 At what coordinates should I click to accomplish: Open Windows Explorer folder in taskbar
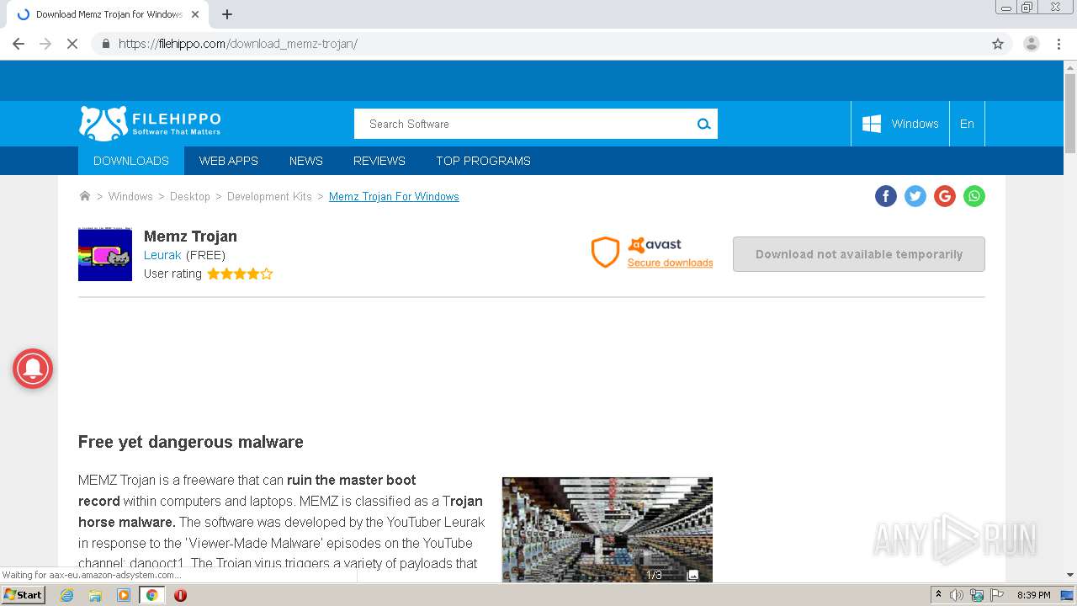coord(95,595)
